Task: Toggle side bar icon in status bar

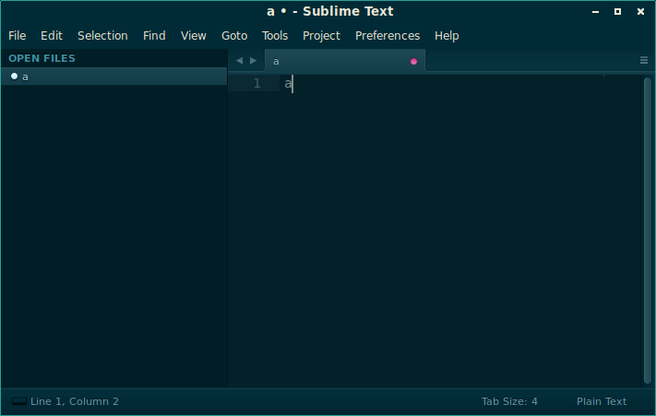Action: pyautogui.click(x=18, y=401)
